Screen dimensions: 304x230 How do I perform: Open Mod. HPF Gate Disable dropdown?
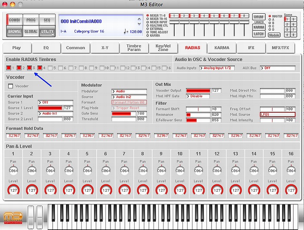(198, 96)
